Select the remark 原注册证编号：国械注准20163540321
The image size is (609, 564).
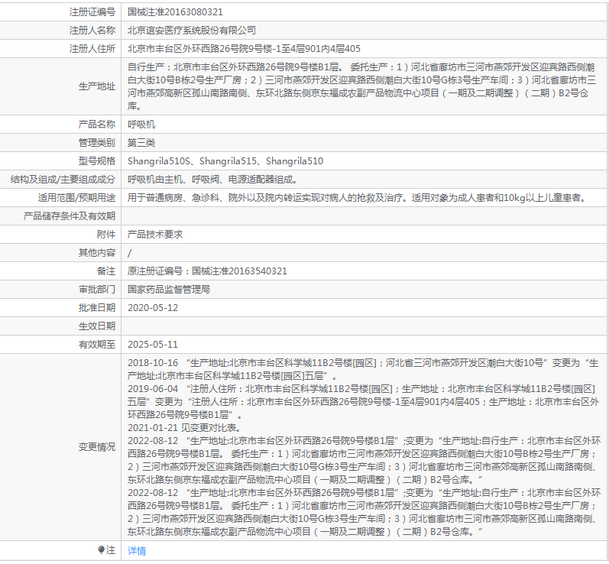click(207, 271)
